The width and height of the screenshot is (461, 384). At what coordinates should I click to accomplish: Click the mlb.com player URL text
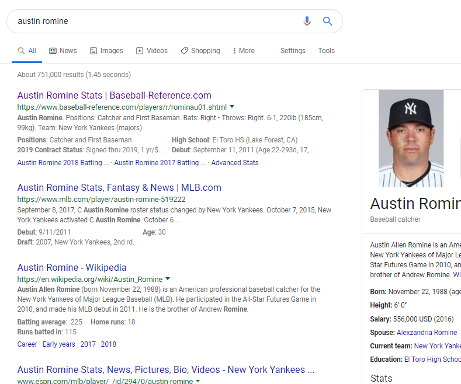[x=102, y=200]
